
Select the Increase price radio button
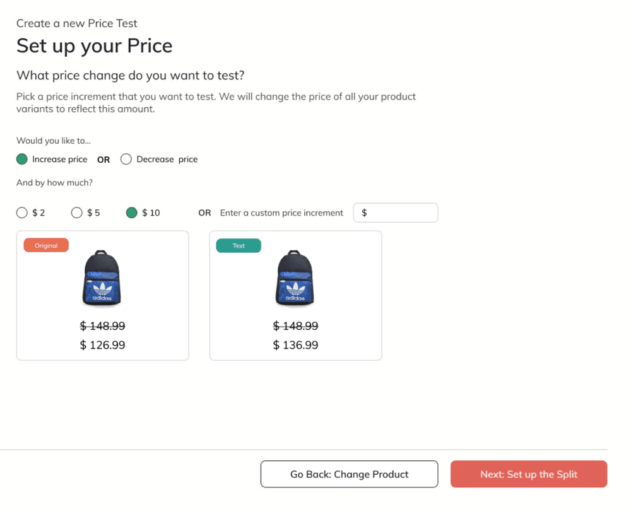coord(22,160)
